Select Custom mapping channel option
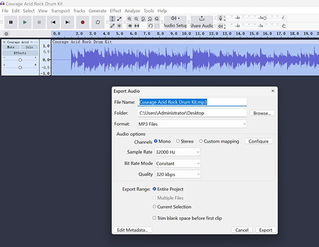 [x=219, y=141]
